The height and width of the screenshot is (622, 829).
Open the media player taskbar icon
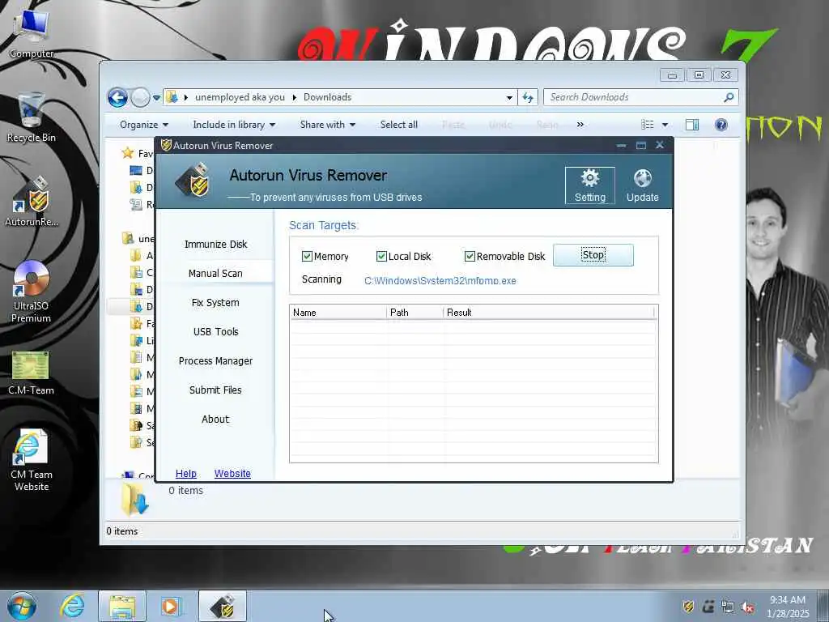click(170, 606)
